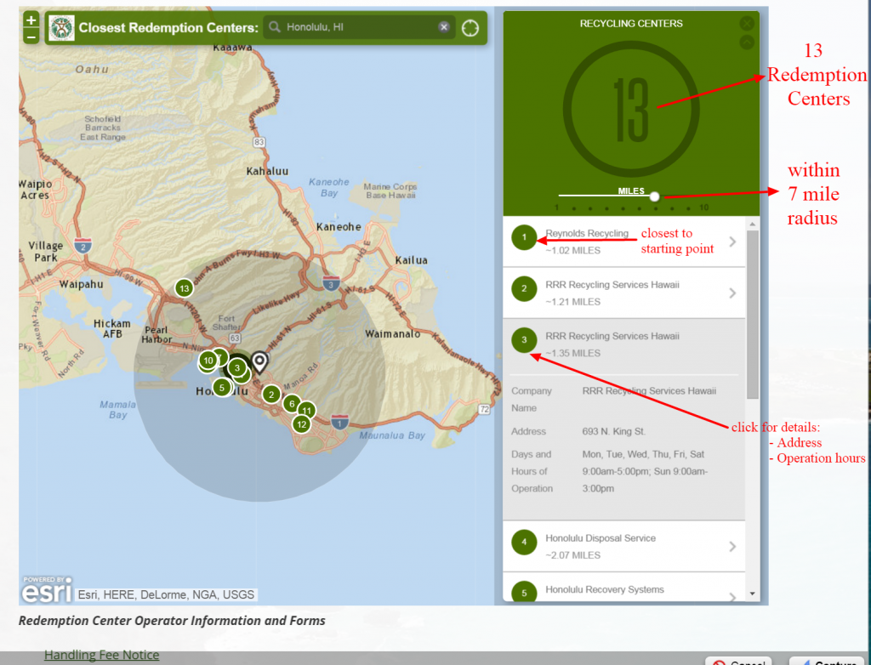Click the number 4 list badge
Image resolution: width=871 pixels, height=665 pixels.
click(x=524, y=543)
